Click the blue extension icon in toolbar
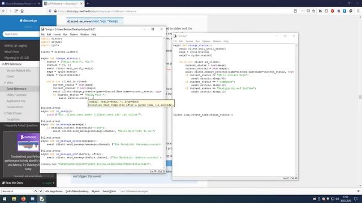This screenshot has width=362, height=203. point(344,11)
